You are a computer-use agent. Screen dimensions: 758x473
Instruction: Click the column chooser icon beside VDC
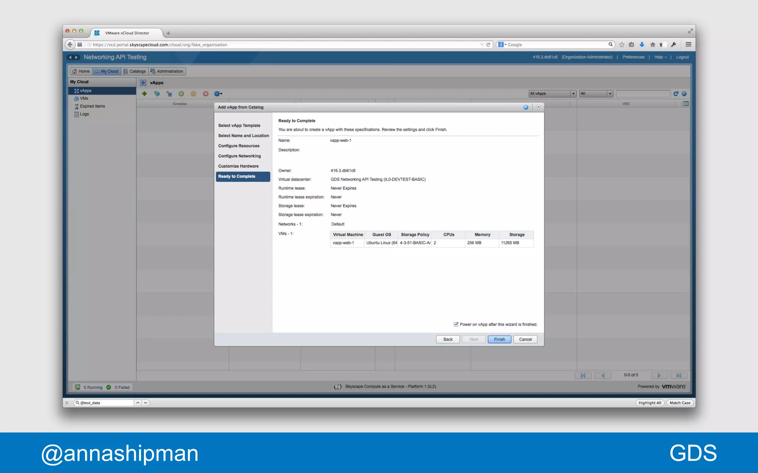click(x=685, y=104)
